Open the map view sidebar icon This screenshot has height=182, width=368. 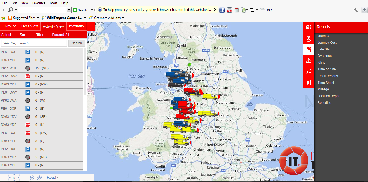tap(309, 27)
